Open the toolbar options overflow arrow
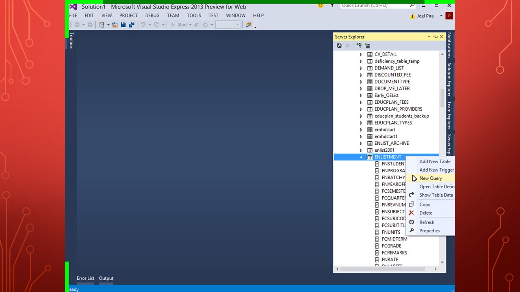 256,26
